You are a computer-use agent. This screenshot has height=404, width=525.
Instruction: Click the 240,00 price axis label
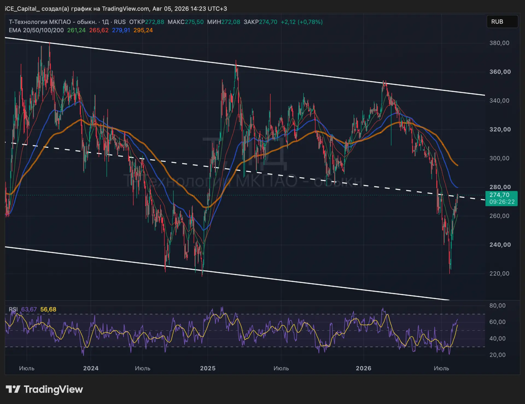[x=500, y=245]
